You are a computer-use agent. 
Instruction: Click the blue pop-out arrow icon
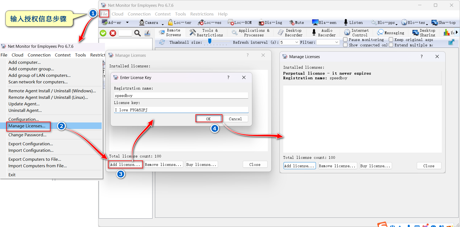tap(451, 42)
